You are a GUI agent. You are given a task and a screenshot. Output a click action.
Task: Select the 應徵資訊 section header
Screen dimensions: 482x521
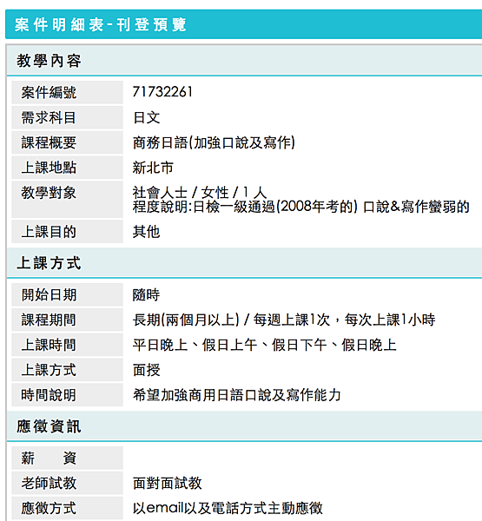[x=49, y=426]
